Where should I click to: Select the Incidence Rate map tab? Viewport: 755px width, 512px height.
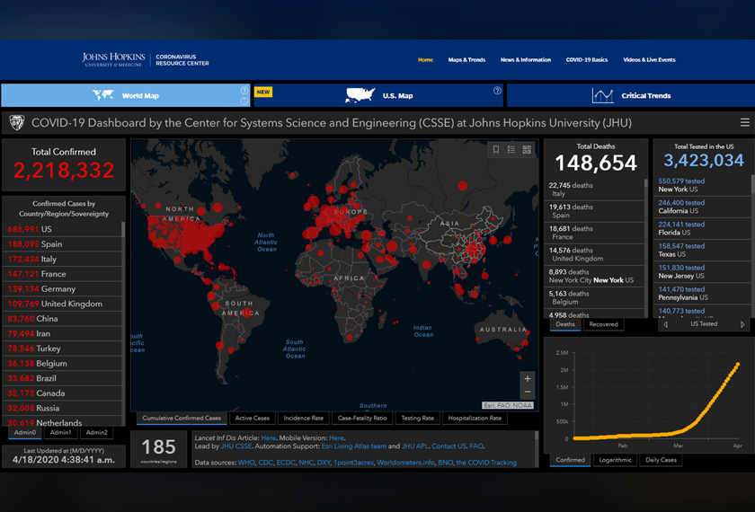coord(304,419)
